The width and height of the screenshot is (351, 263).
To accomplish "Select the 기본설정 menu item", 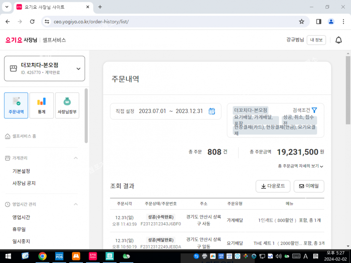I will 21,171.
